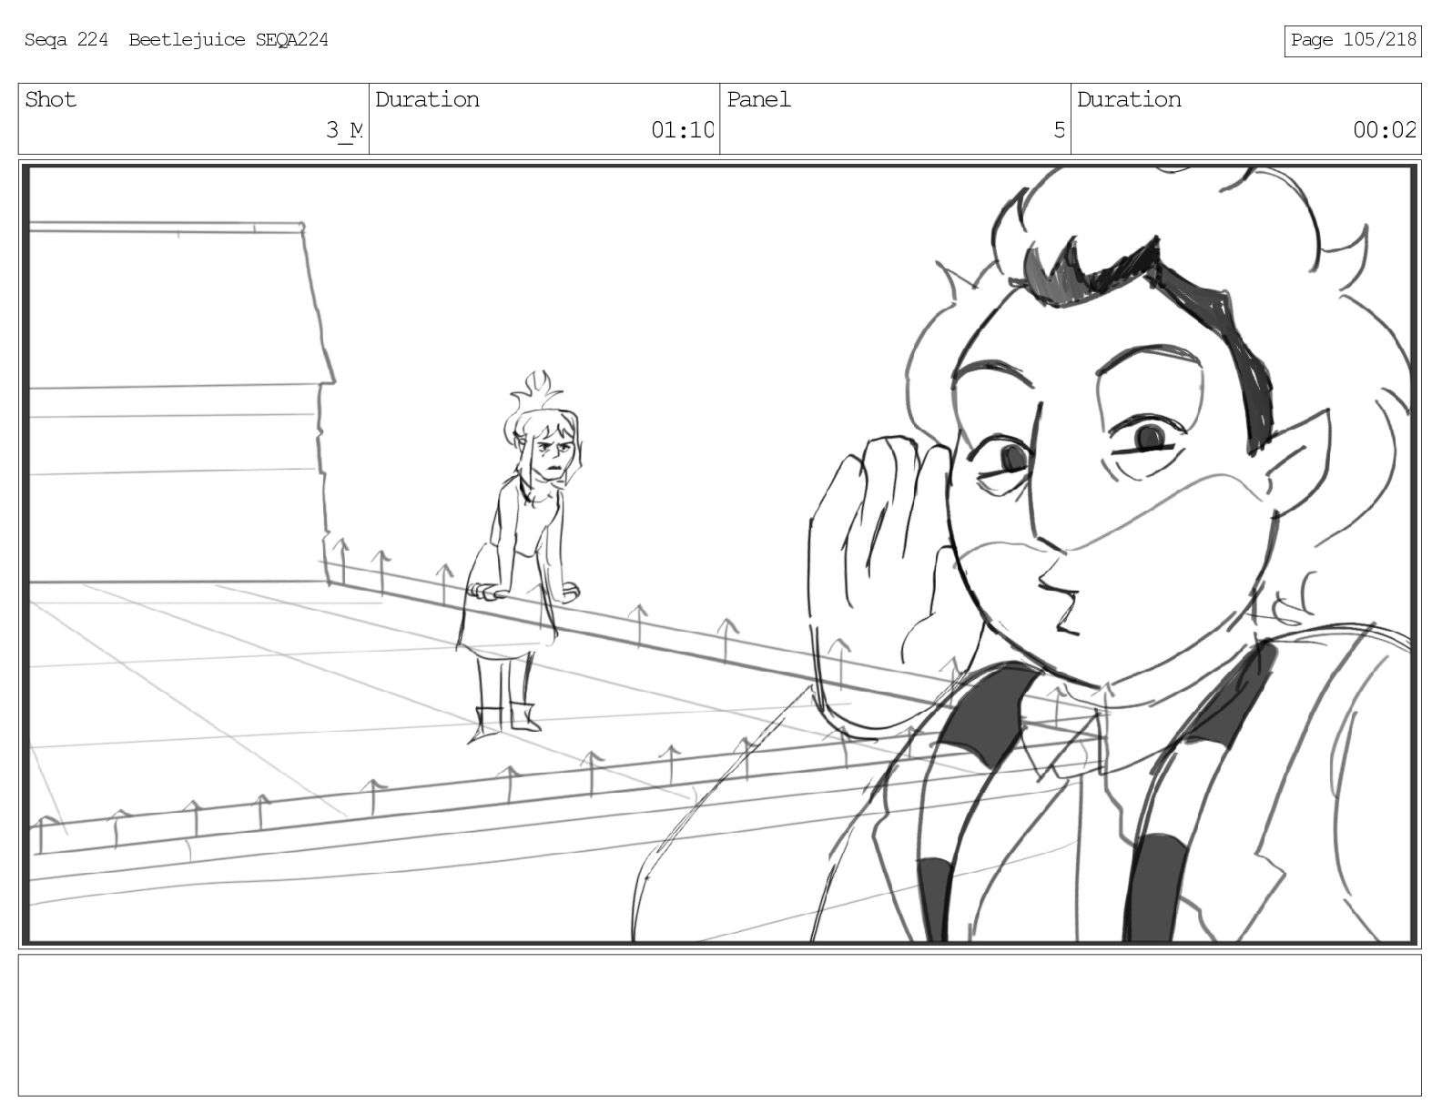Click the 'Duration' label beside the Shot field
This screenshot has height=1114, width=1442.
click(427, 99)
